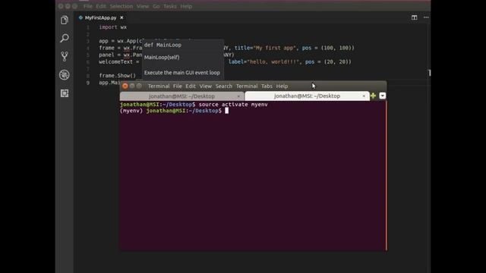Open the Search view in VS Code sidebar

tap(65, 38)
